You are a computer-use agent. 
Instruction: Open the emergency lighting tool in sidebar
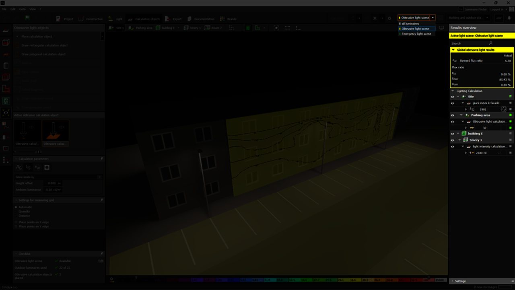[x=6, y=101]
